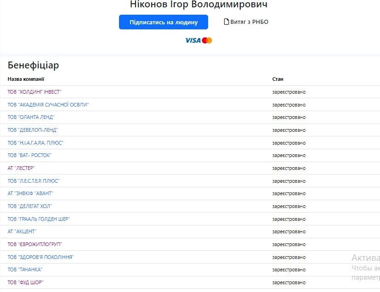Open ТОВ "АКАДЕМІЯ СУЧАСНОЇ ОСВІТИ" link
The height and width of the screenshot is (292, 380).
48,105
